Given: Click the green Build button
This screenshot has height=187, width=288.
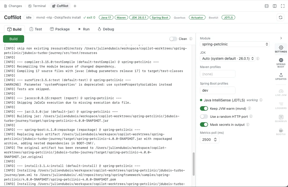Looking at the screenshot, I should pos(14,39).
